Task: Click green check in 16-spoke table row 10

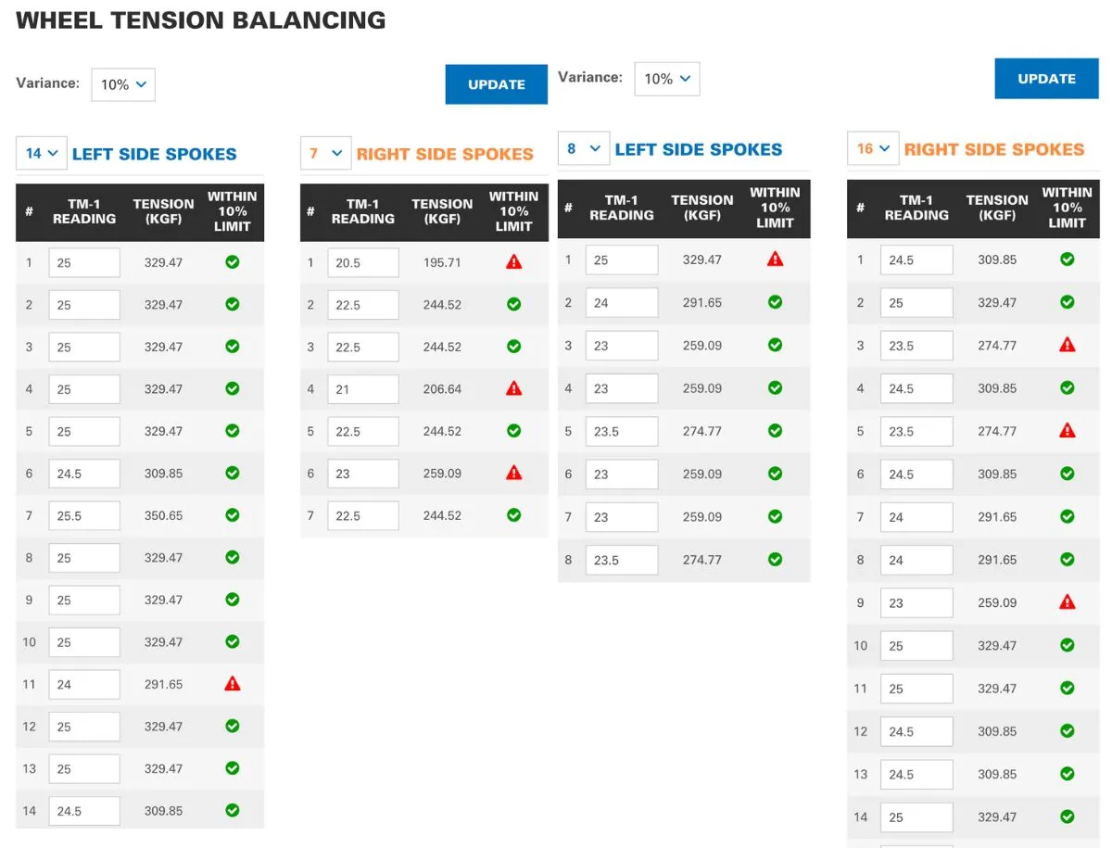Action: tap(1068, 645)
